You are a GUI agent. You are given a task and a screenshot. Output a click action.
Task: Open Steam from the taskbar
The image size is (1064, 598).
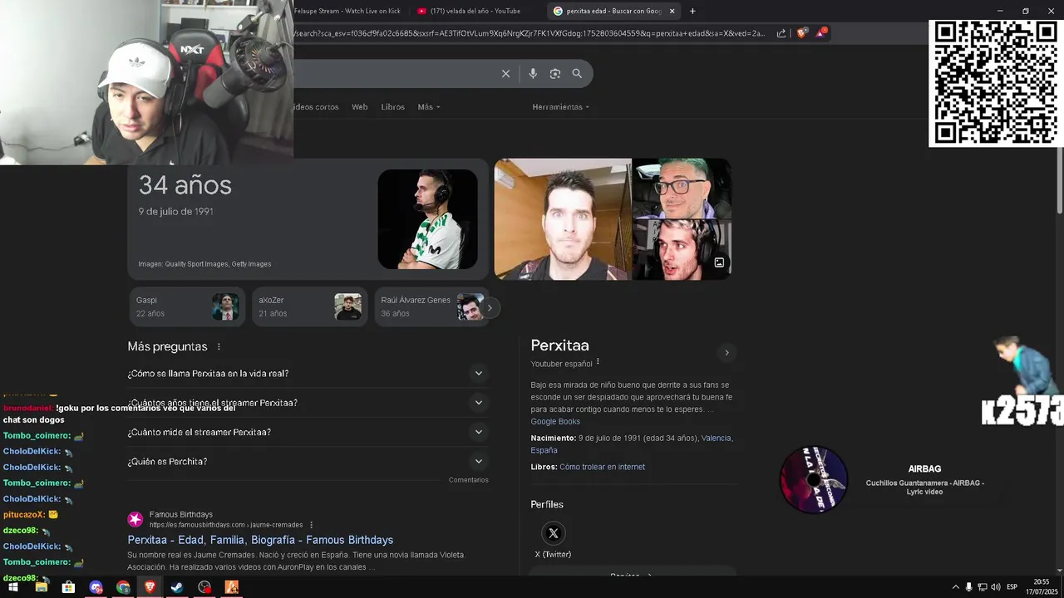177,587
